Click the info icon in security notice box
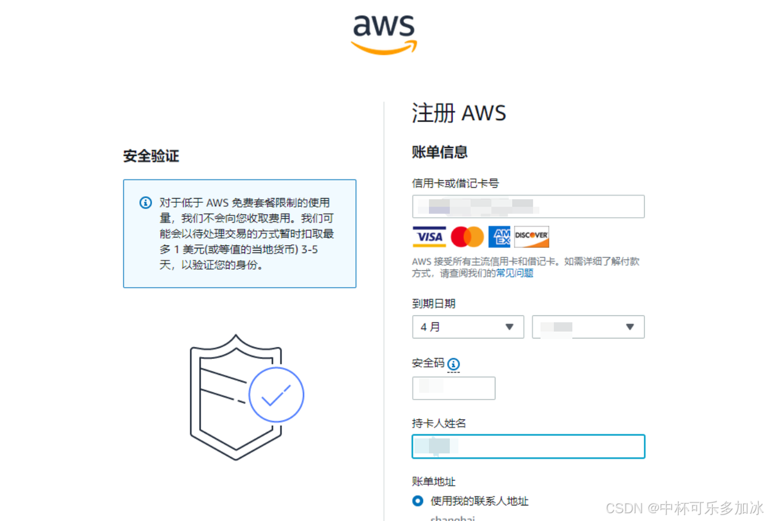The width and height of the screenshot is (766, 521). (145, 203)
